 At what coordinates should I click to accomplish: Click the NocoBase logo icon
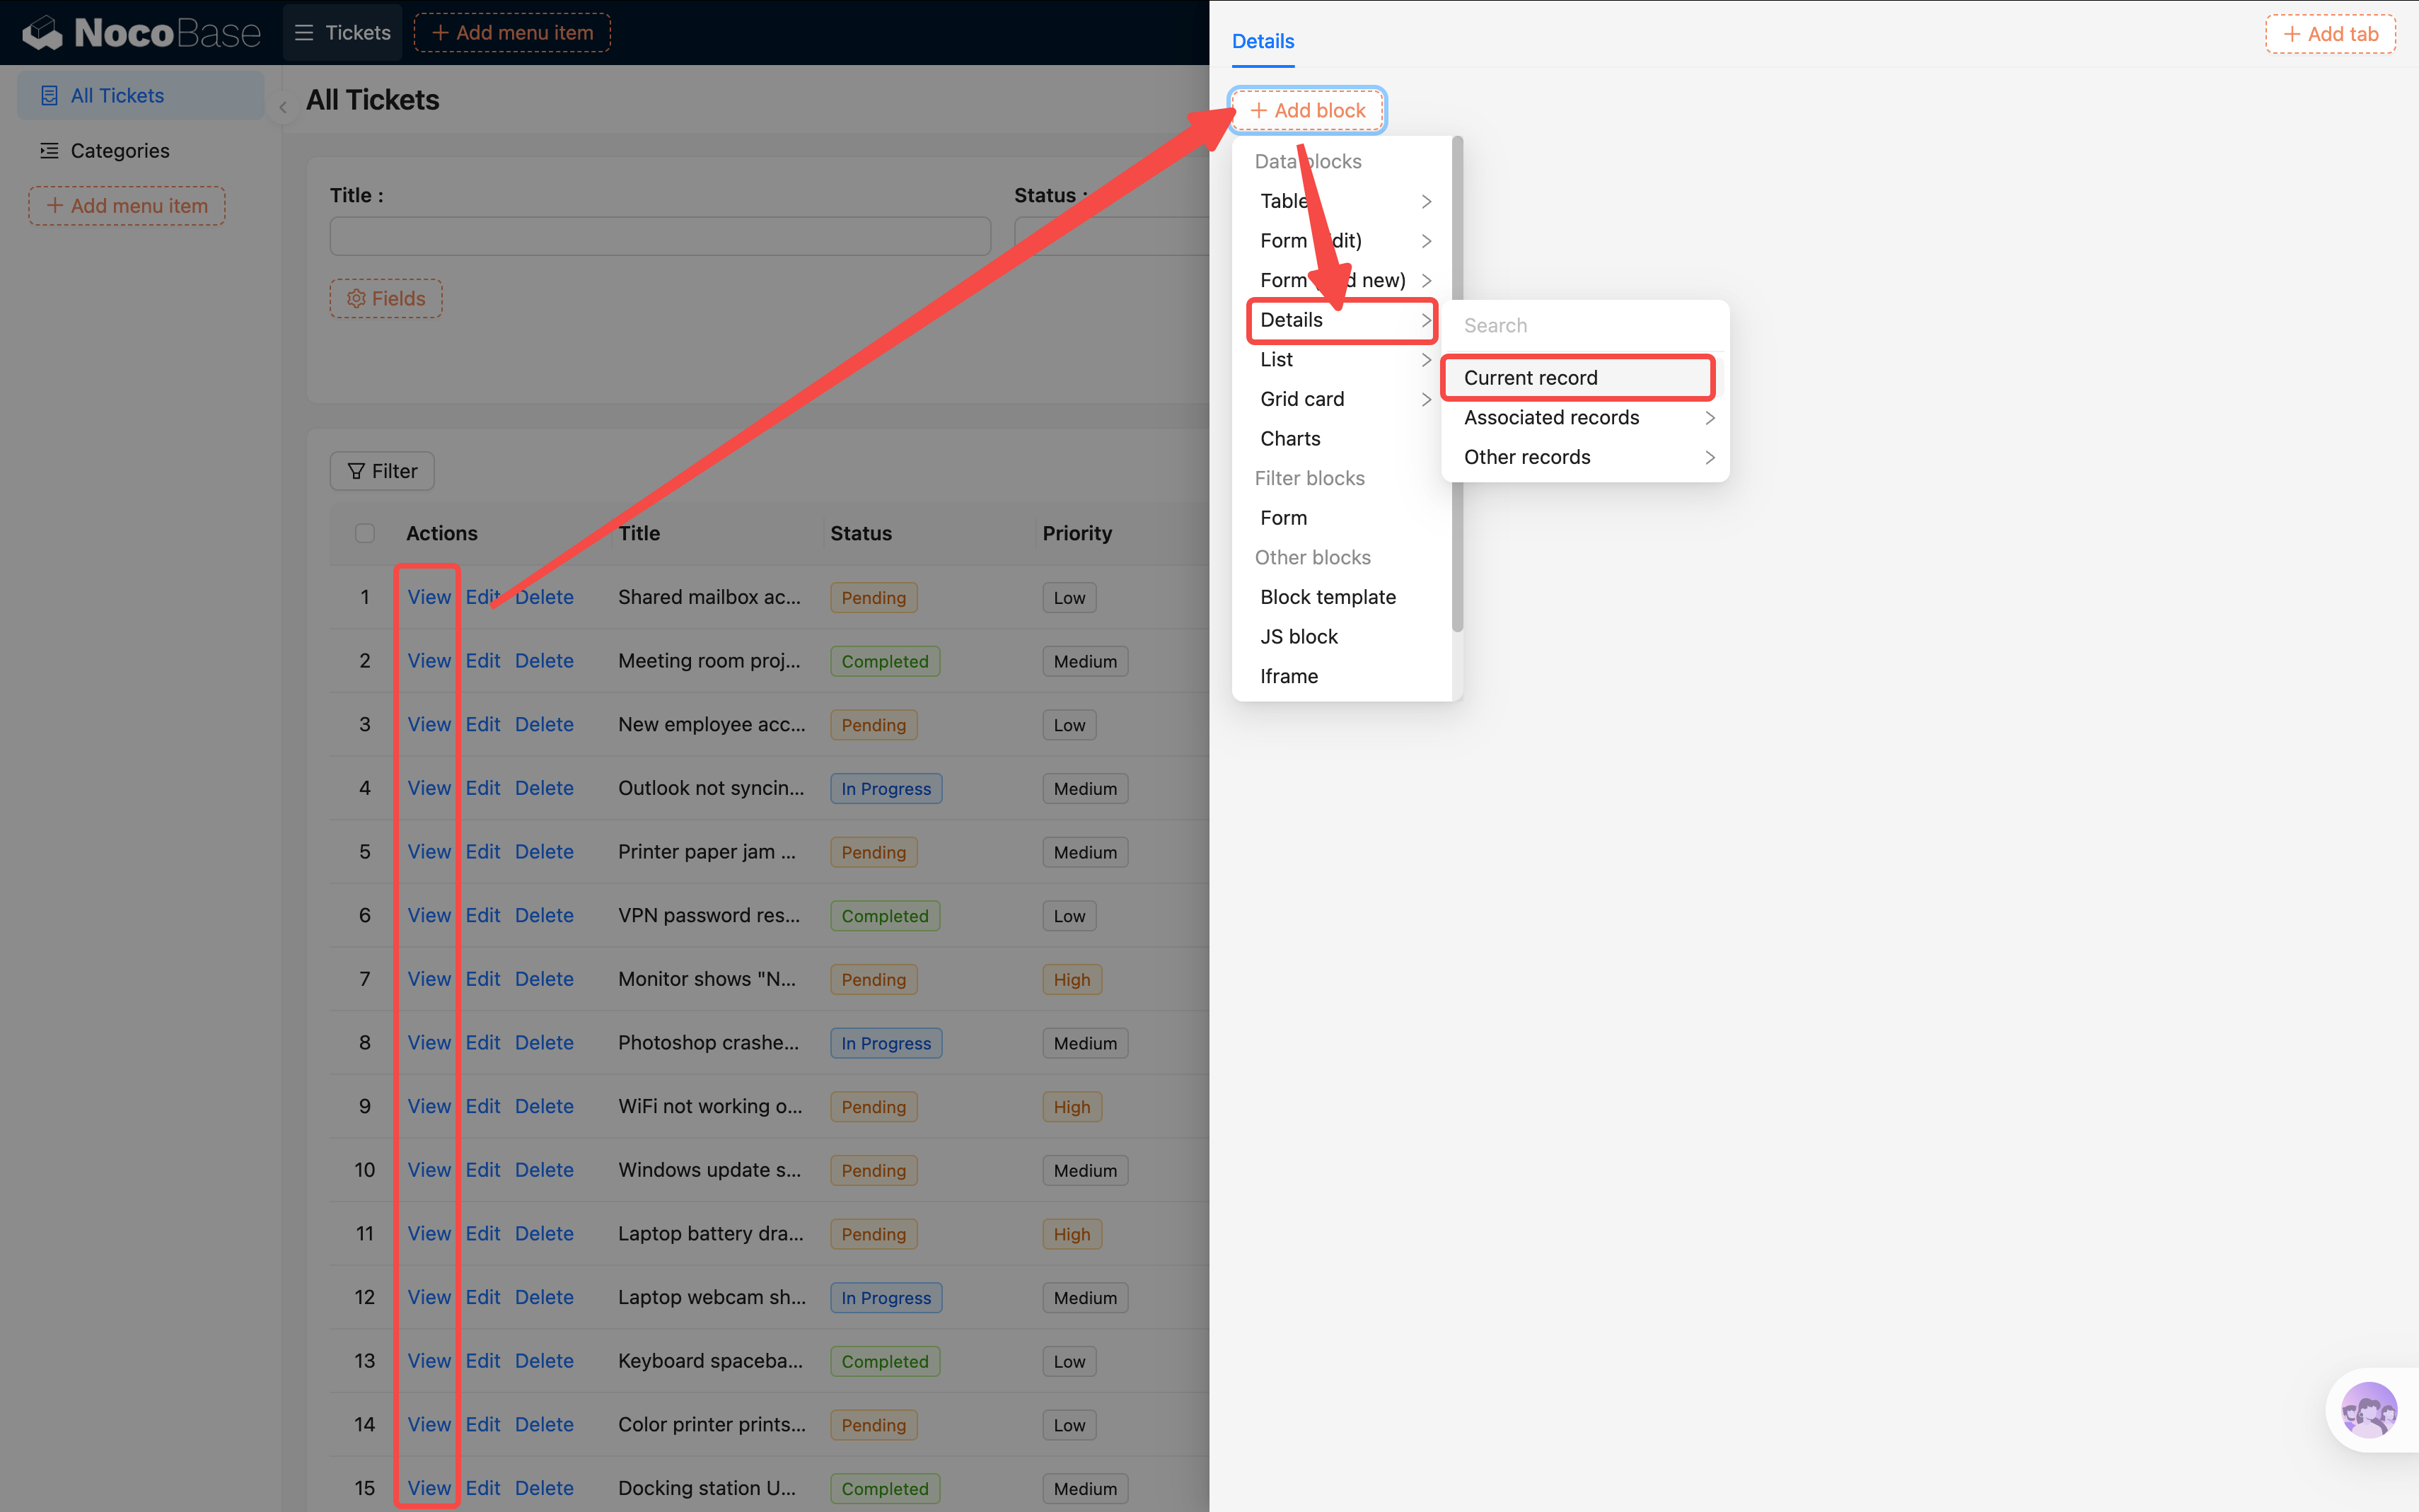(43, 33)
